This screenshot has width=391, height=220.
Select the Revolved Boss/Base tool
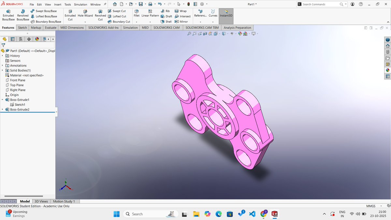23,15
